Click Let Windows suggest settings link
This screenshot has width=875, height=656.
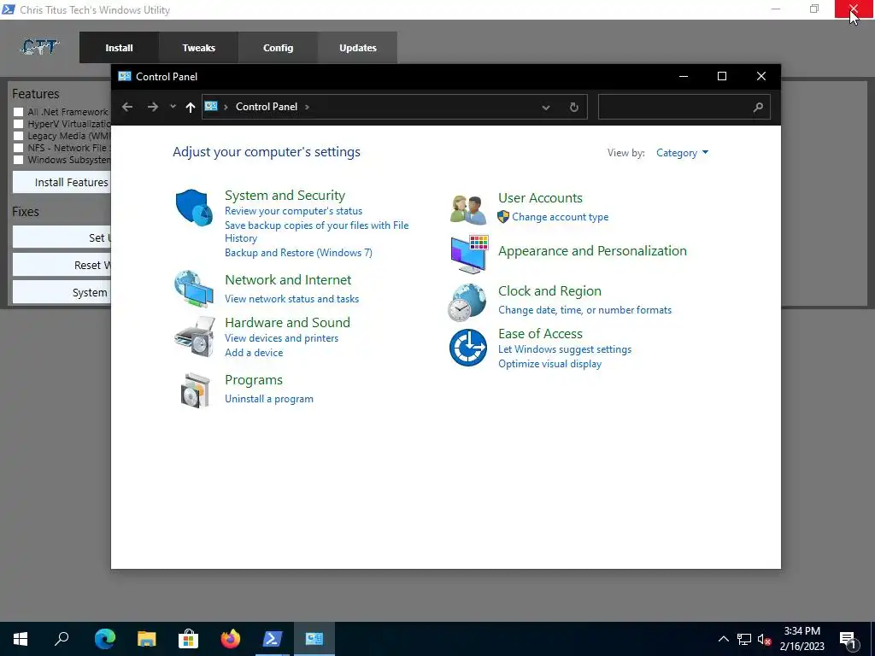tap(565, 349)
